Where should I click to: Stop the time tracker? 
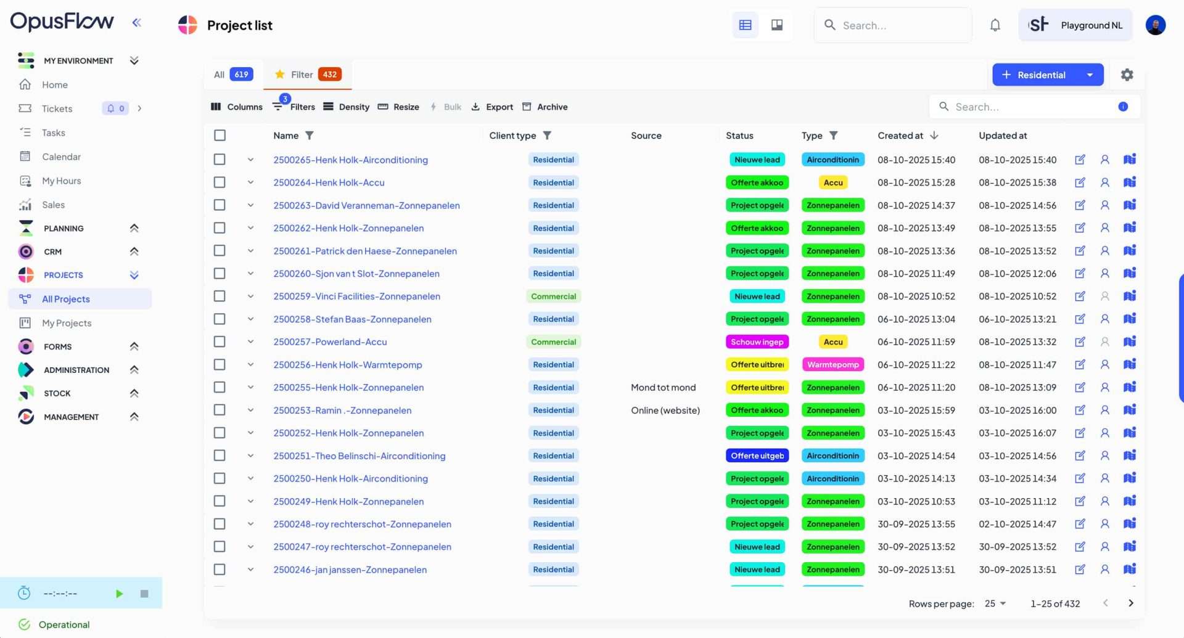tap(144, 594)
